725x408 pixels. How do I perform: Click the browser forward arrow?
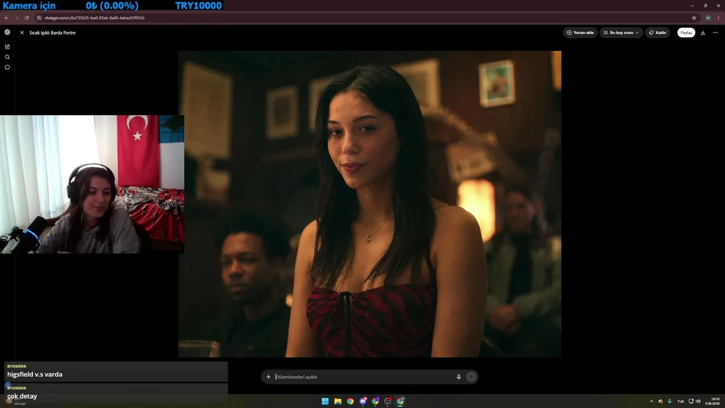[16, 18]
